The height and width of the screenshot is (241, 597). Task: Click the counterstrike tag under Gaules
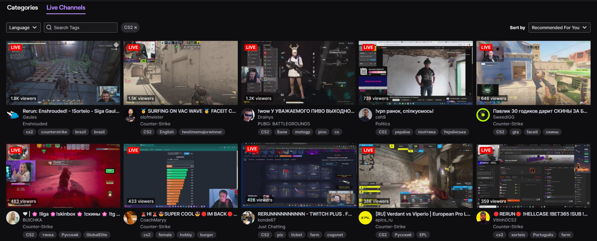(x=54, y=132)
